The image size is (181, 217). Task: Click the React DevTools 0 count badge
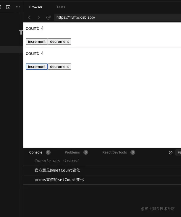(132, 152)
